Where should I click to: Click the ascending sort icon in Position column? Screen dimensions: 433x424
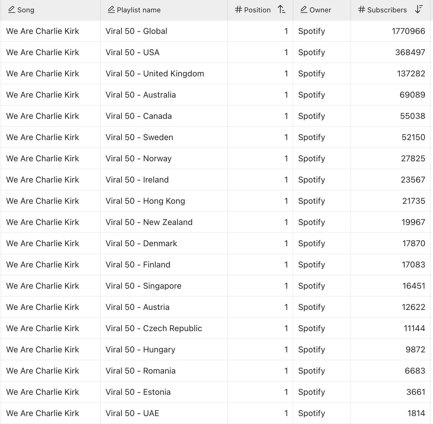pyautogui.click(x=282, y=9)
